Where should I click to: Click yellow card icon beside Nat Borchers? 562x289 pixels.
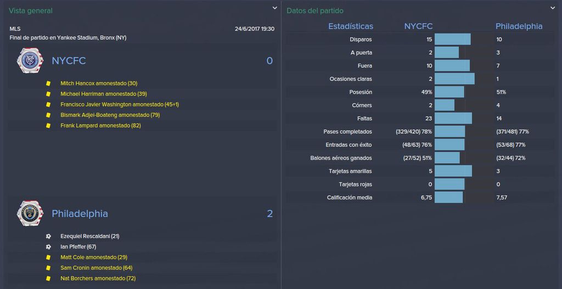tap(48, 278)
